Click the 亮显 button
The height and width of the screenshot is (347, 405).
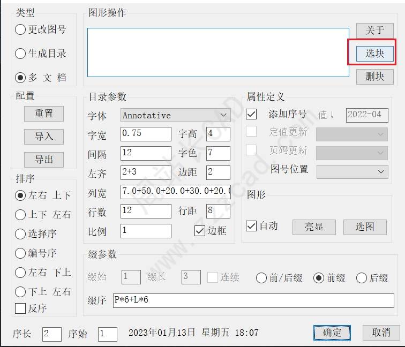tap(313, 227)
